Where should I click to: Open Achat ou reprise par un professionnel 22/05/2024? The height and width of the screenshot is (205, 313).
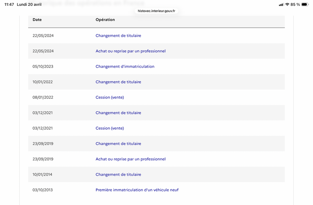click(131, 51)
